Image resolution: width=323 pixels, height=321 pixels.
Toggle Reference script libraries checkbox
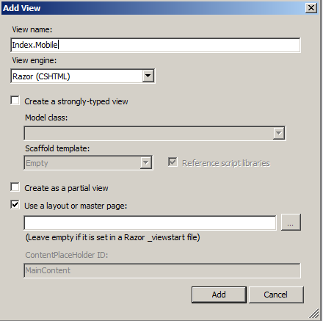tap(173, 162)
